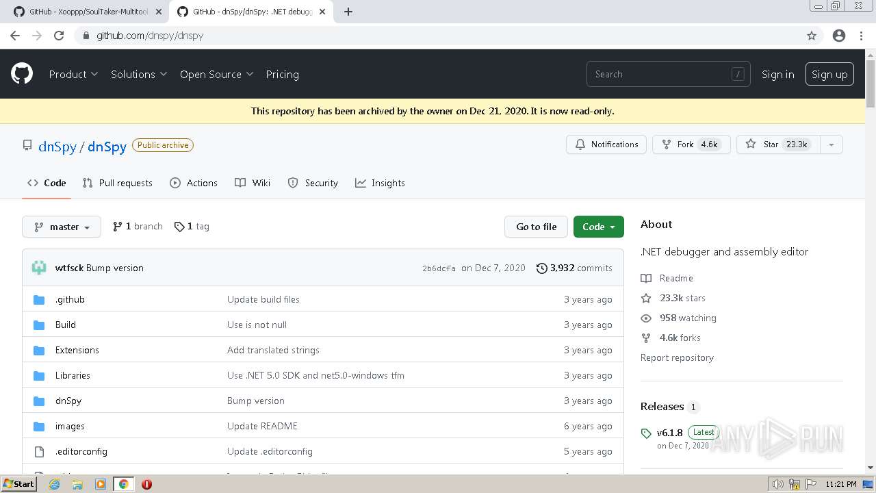This screenshot has height=493, width=876.
Task: Click Report repository link
Action: (677, 357)
